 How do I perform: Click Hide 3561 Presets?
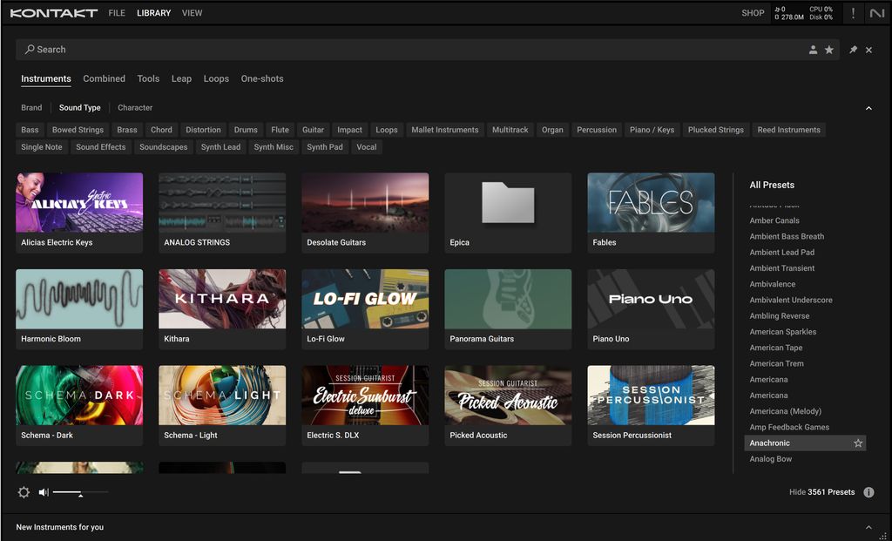pyautogui.click(x=821, y=492)
